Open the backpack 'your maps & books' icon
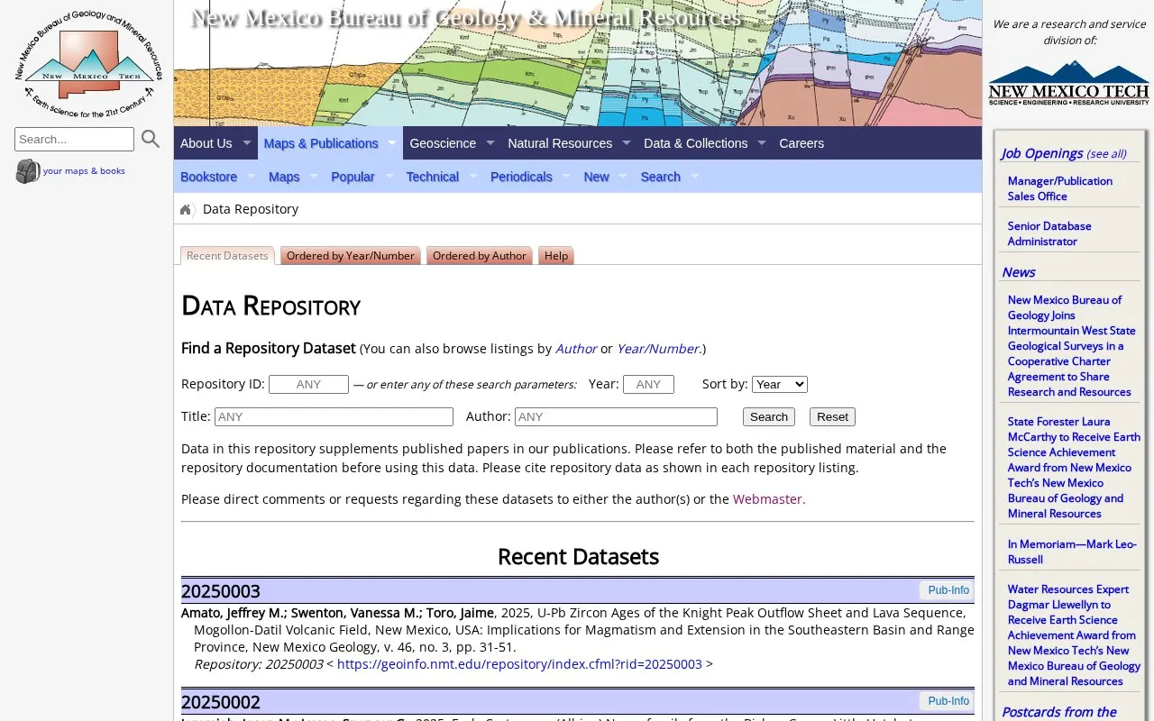This screenshot has width=1154, height=721. click(28, 171)
